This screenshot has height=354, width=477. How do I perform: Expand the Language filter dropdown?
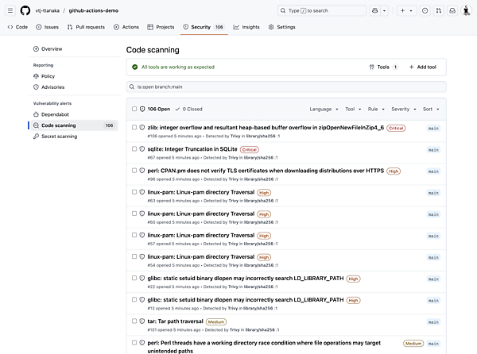click(323, 109)
